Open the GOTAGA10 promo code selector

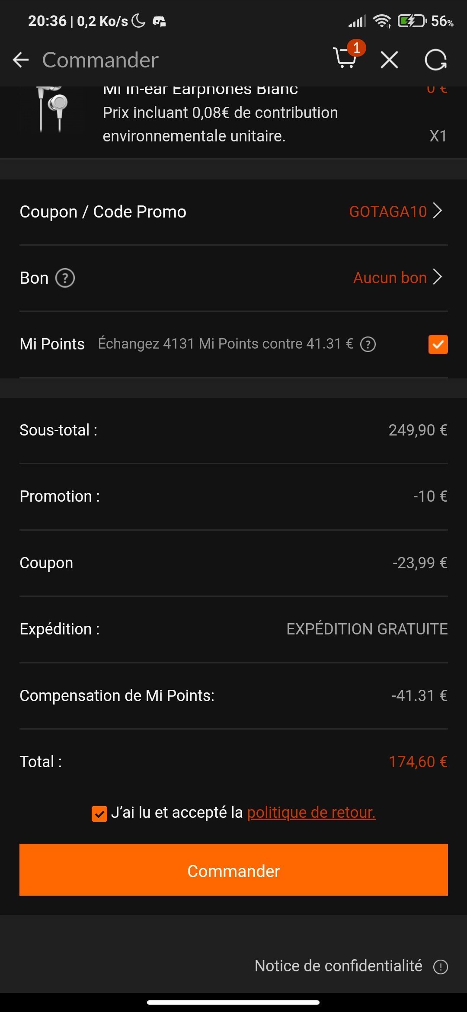tap(388, 211)
